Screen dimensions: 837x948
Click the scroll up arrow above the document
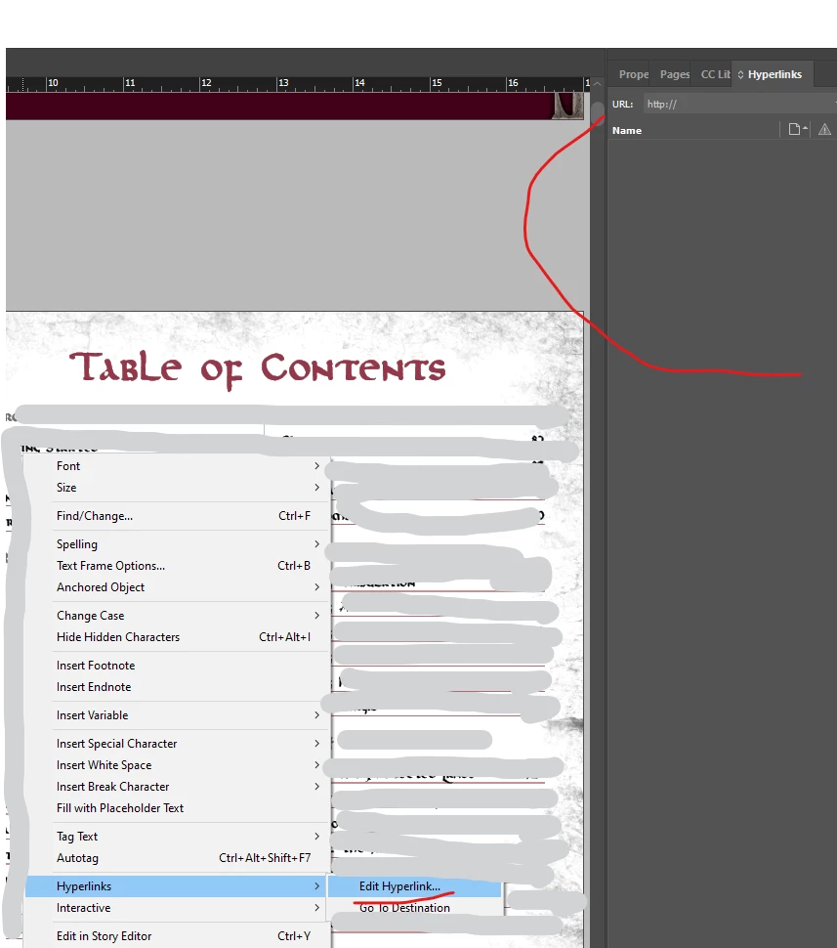pos(597,84)
